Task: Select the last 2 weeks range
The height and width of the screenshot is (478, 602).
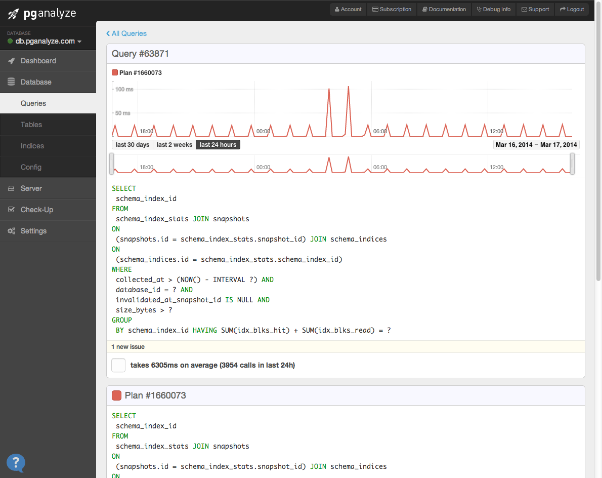Action: [175, 144]
